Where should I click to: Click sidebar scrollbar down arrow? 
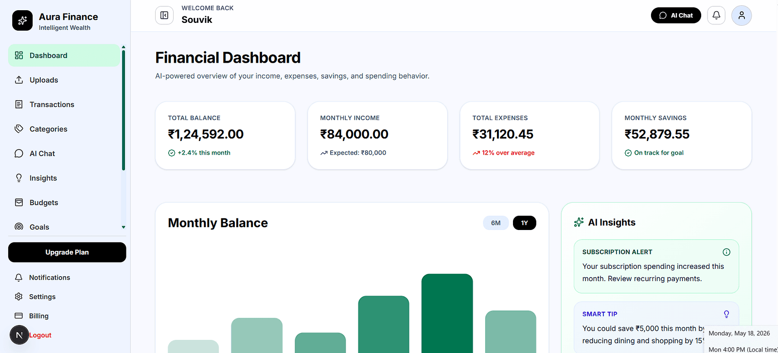point(124,227)
